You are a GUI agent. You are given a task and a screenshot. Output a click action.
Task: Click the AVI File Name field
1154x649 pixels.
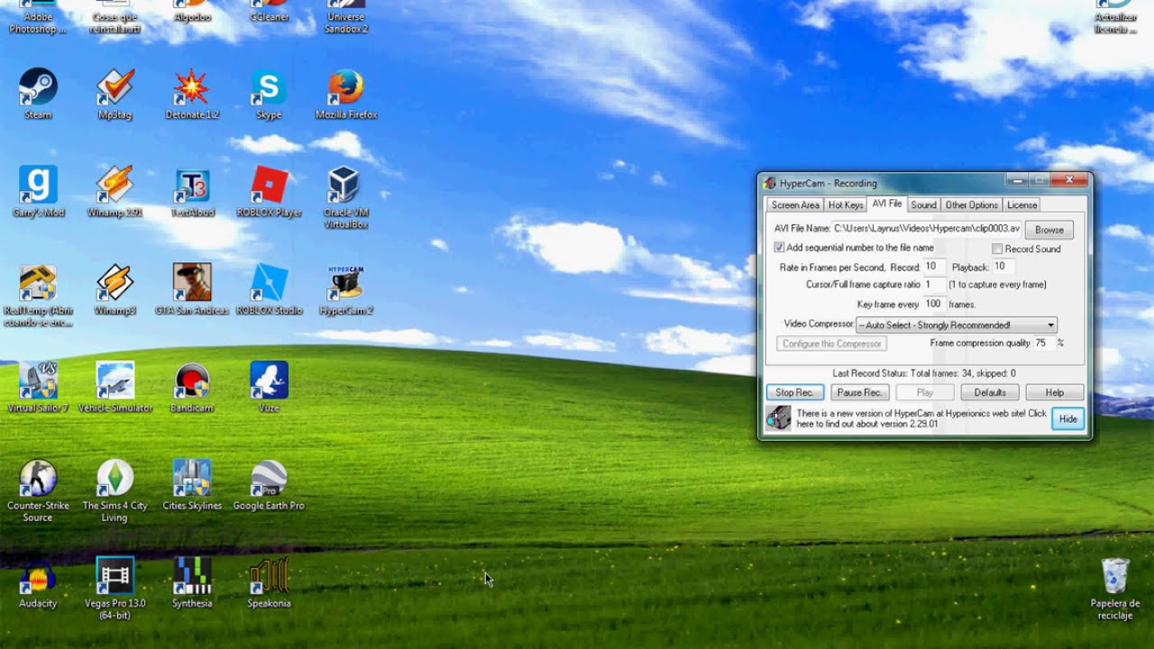pos(927,229)
